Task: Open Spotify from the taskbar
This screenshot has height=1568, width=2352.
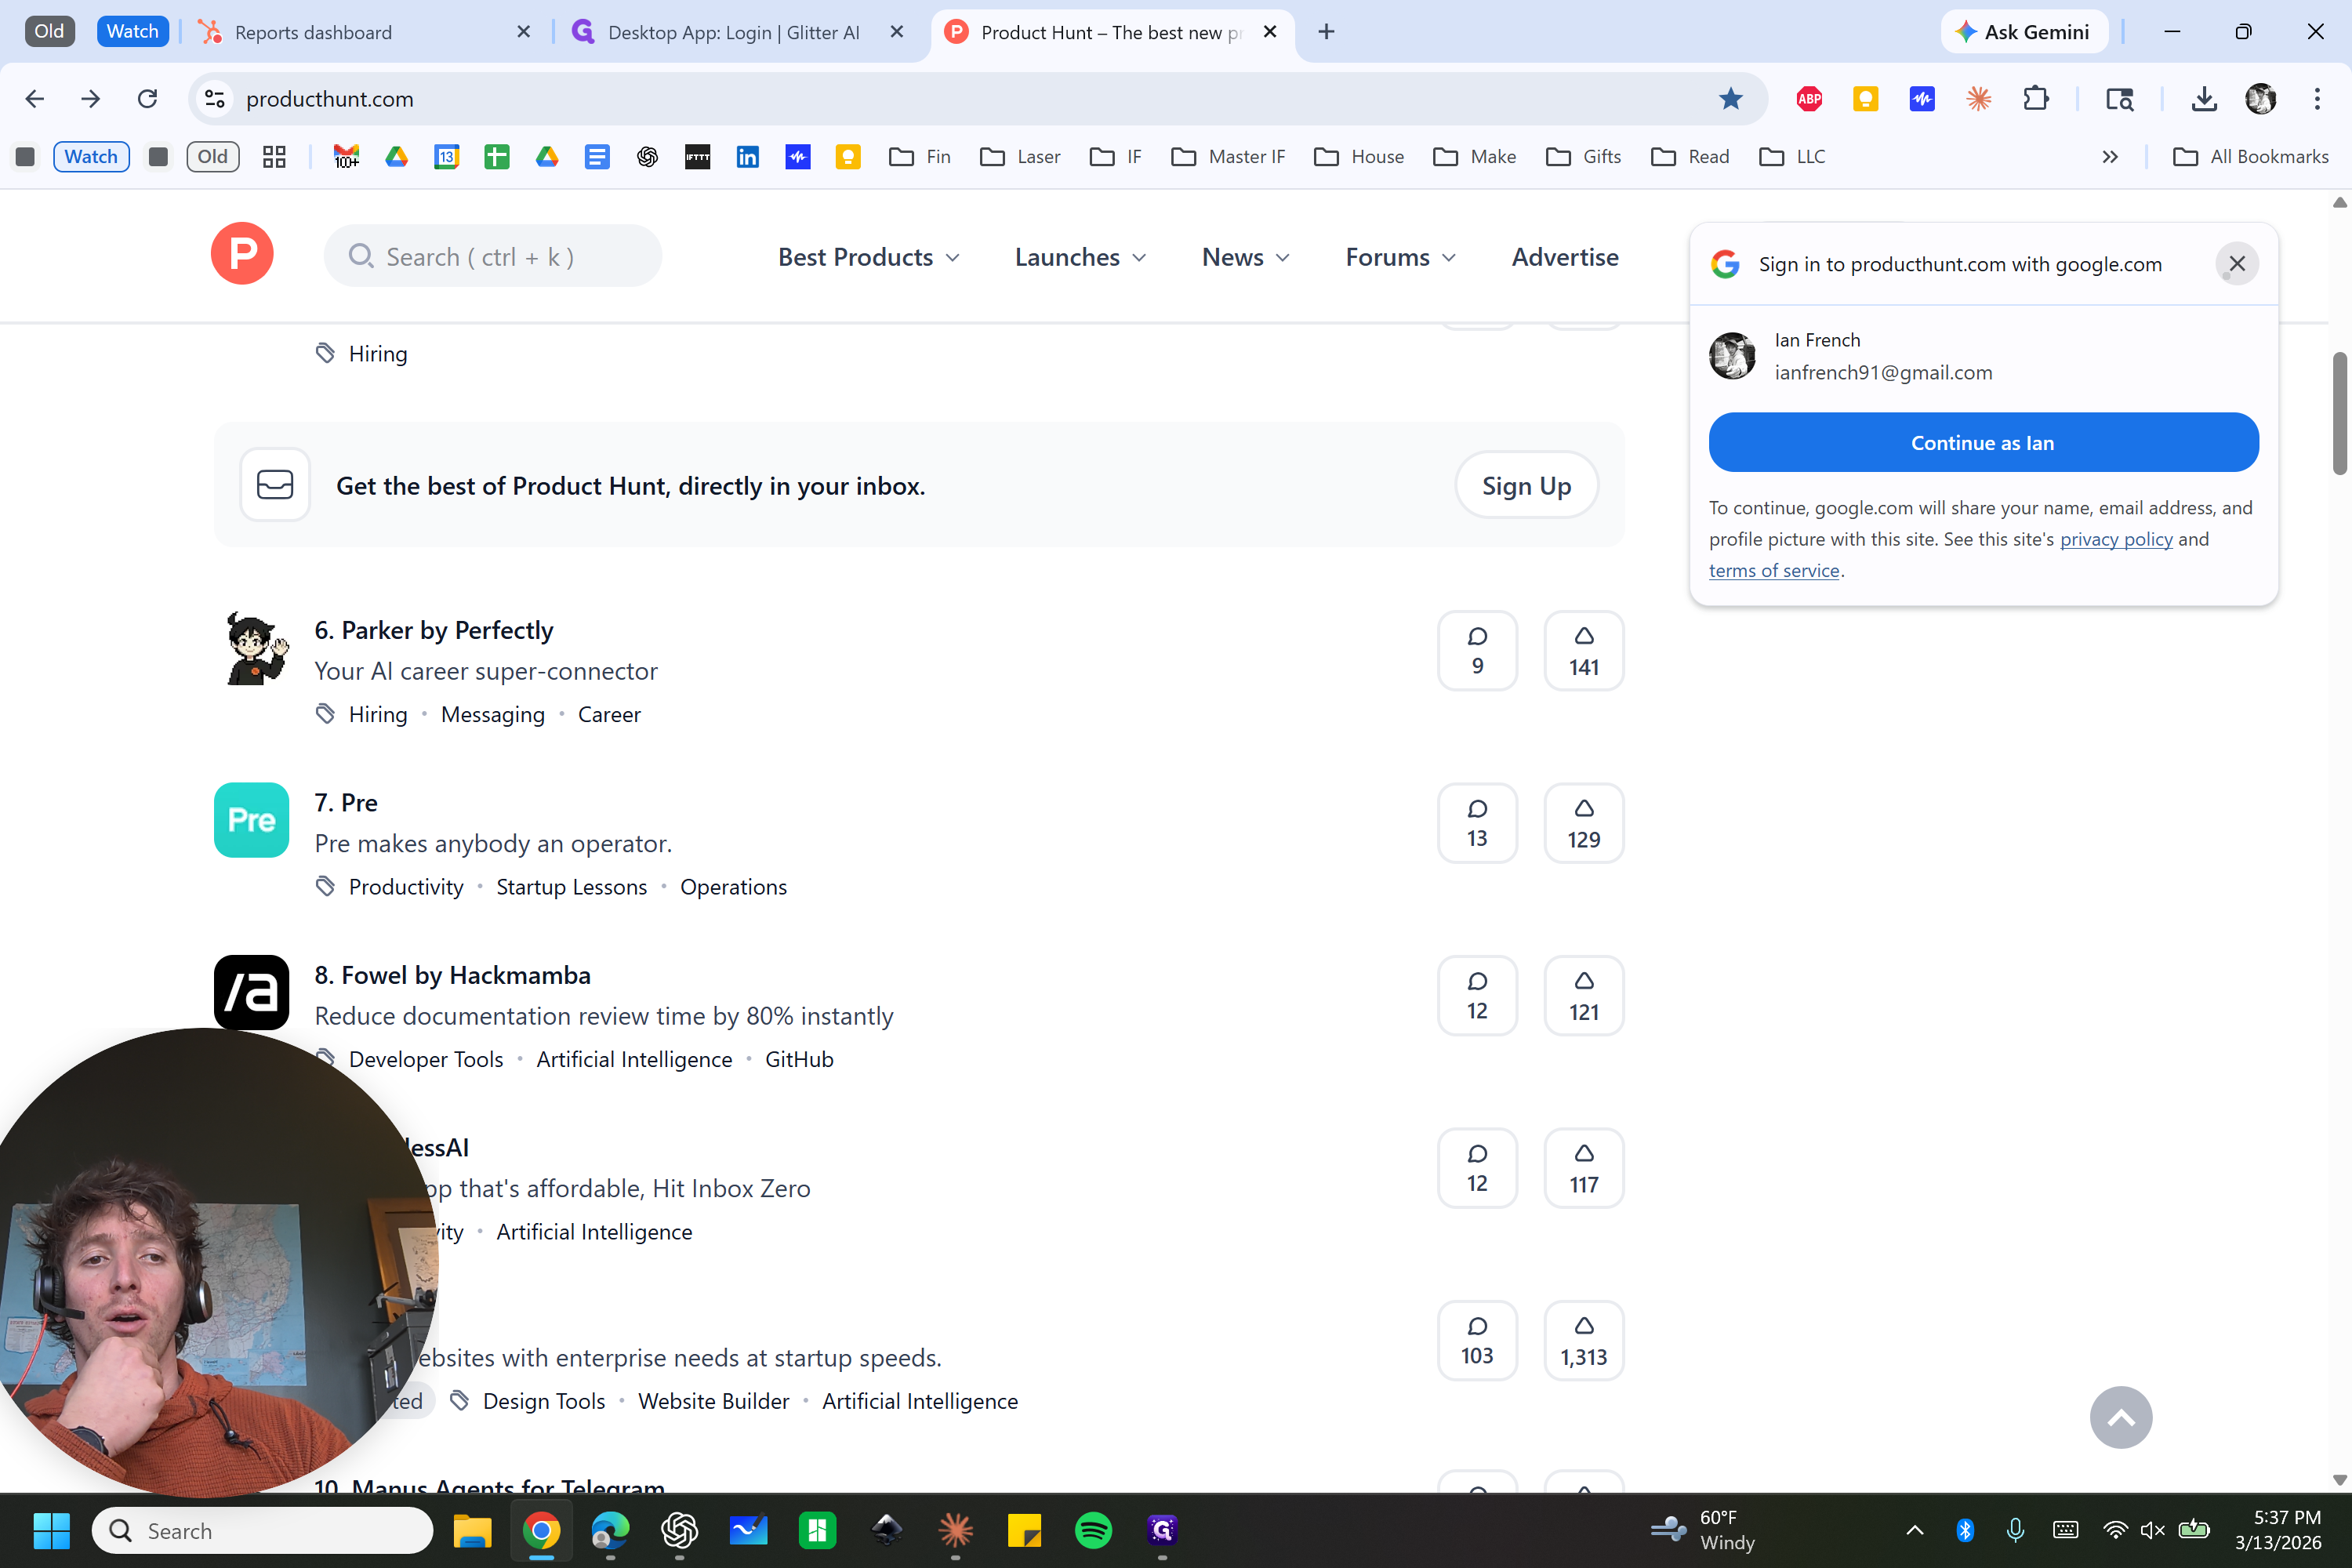Action: pos(1093,1530)
